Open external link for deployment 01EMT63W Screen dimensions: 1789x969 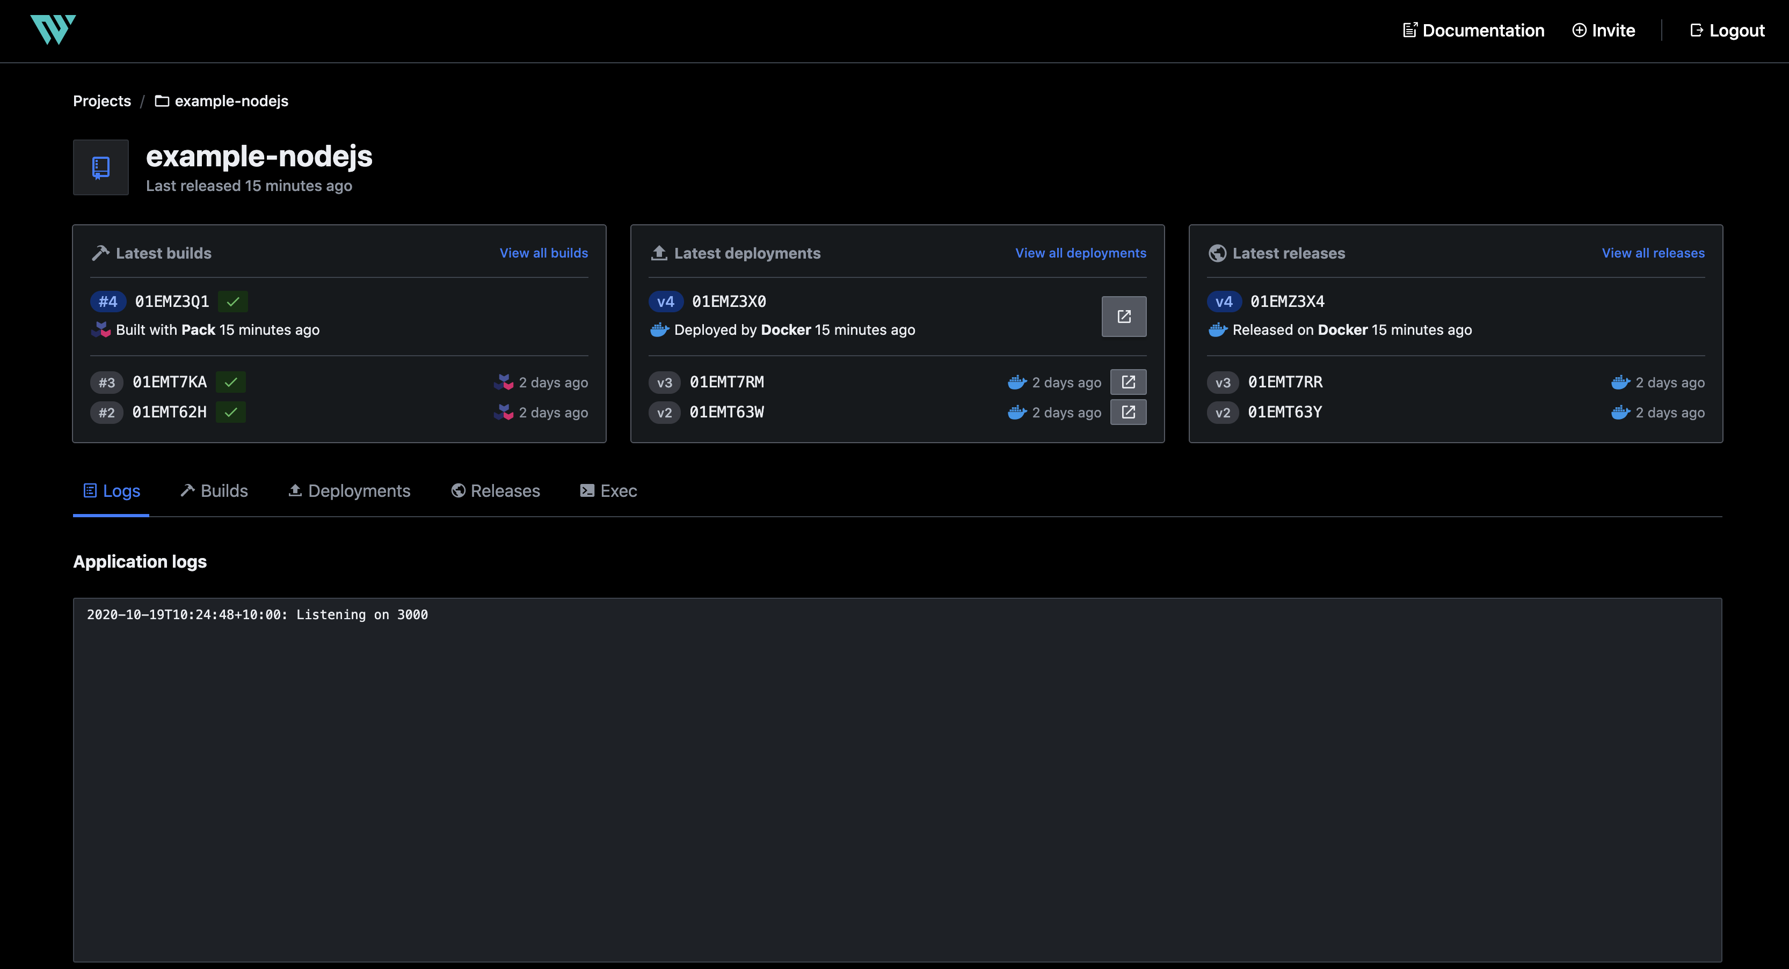(x=1128, y=412)
